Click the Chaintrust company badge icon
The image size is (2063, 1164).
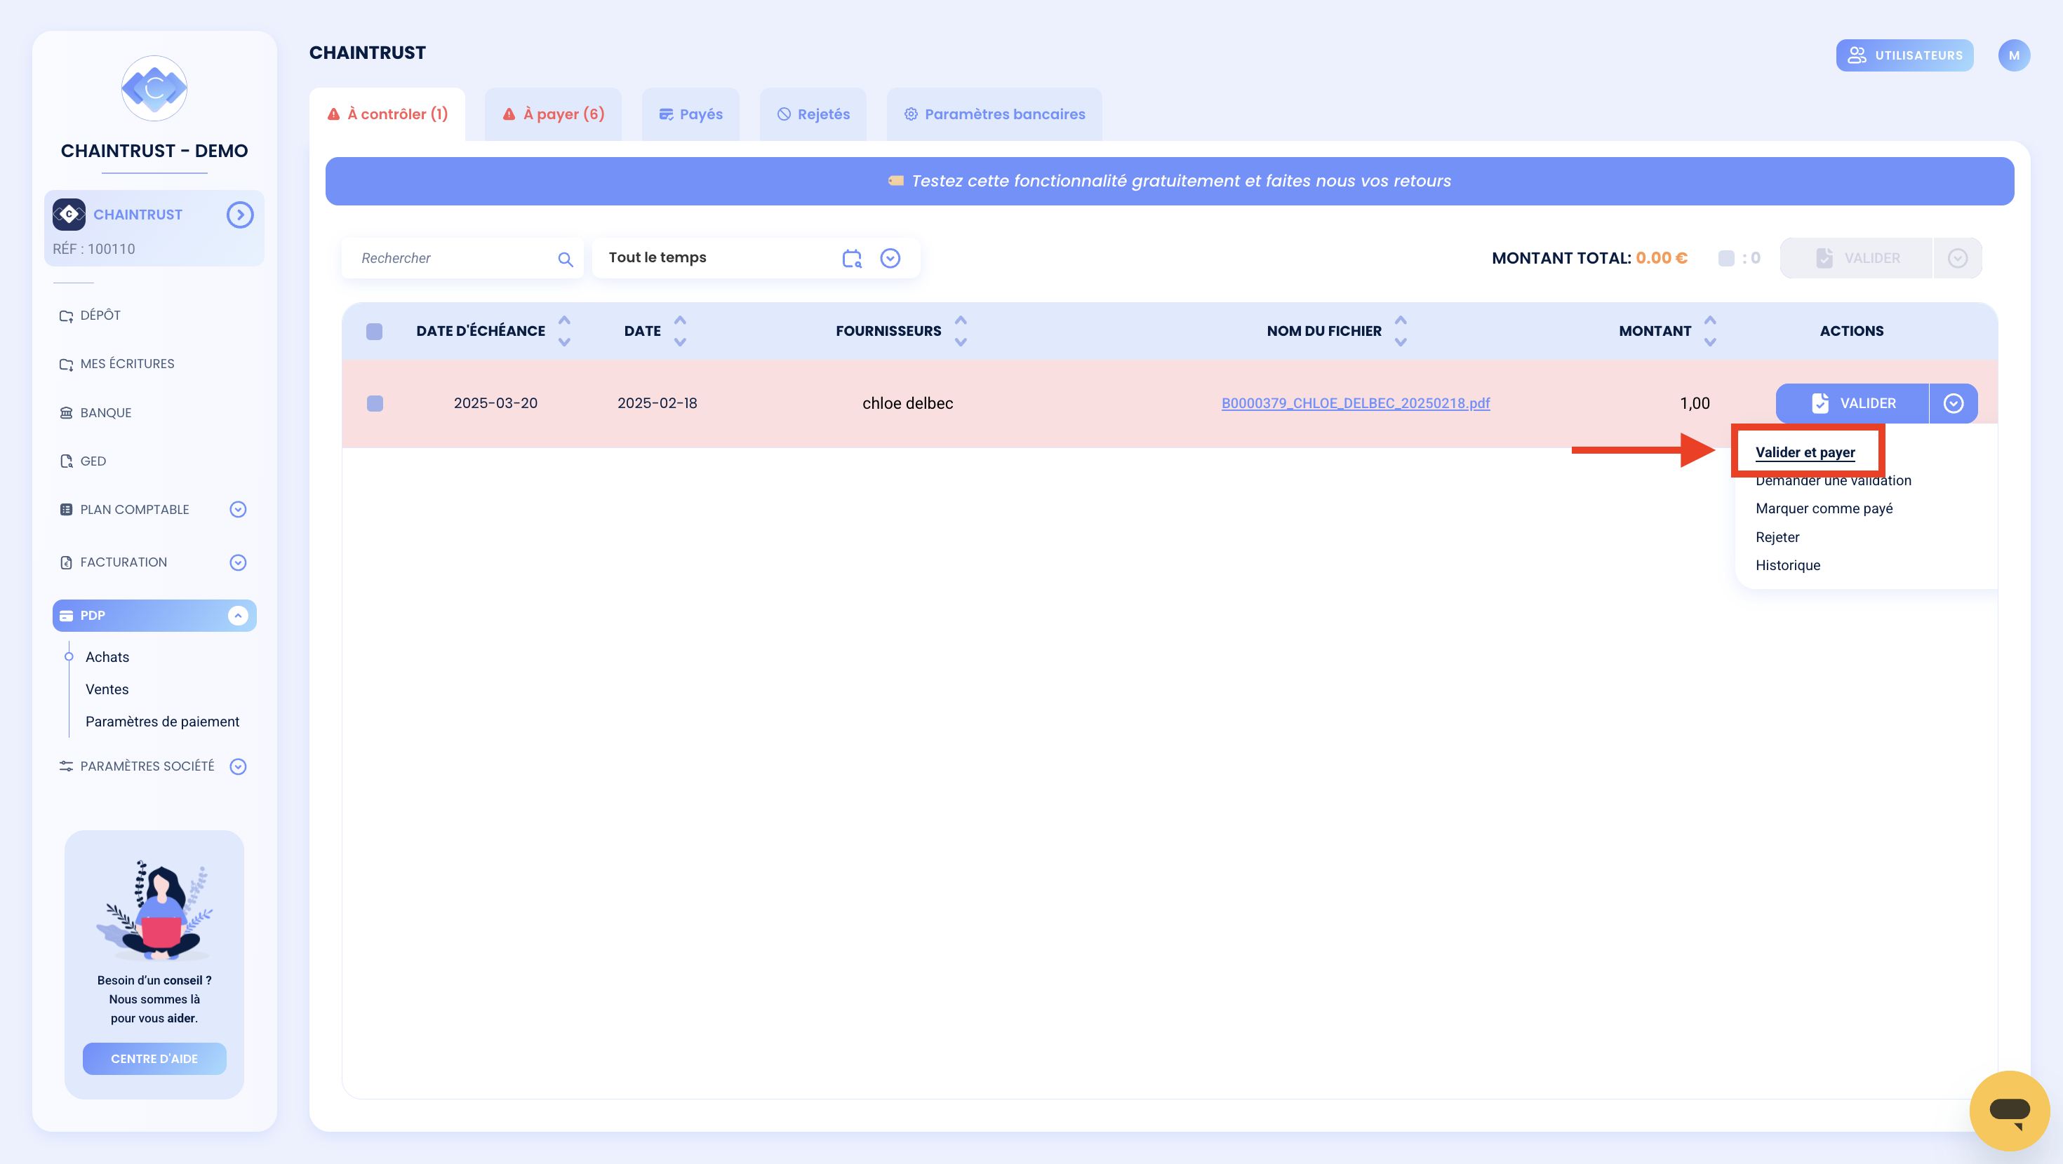(x=69, y=215)
